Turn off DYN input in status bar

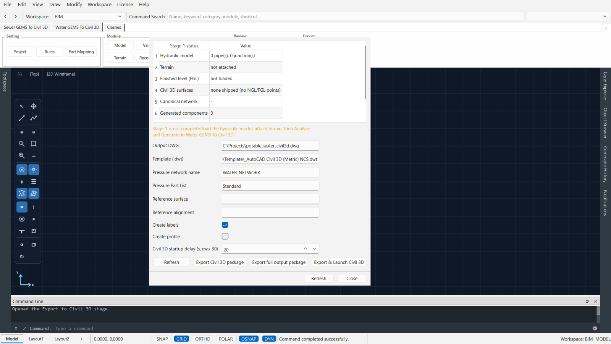[x=269, y=339]
